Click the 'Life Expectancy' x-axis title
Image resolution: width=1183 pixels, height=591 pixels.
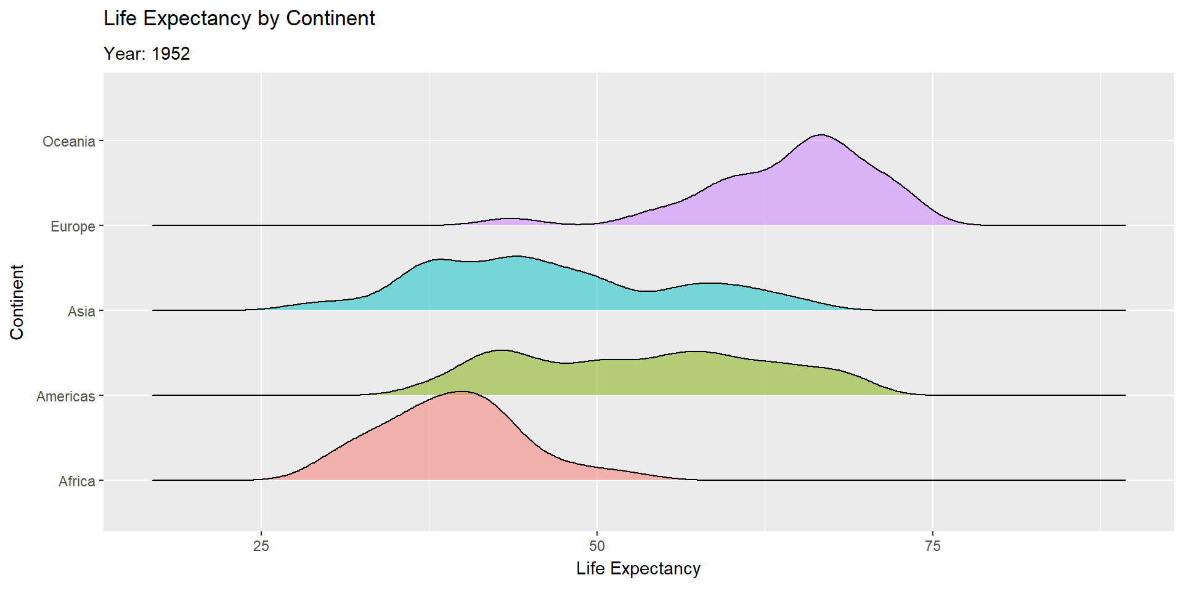coord(638,569)
